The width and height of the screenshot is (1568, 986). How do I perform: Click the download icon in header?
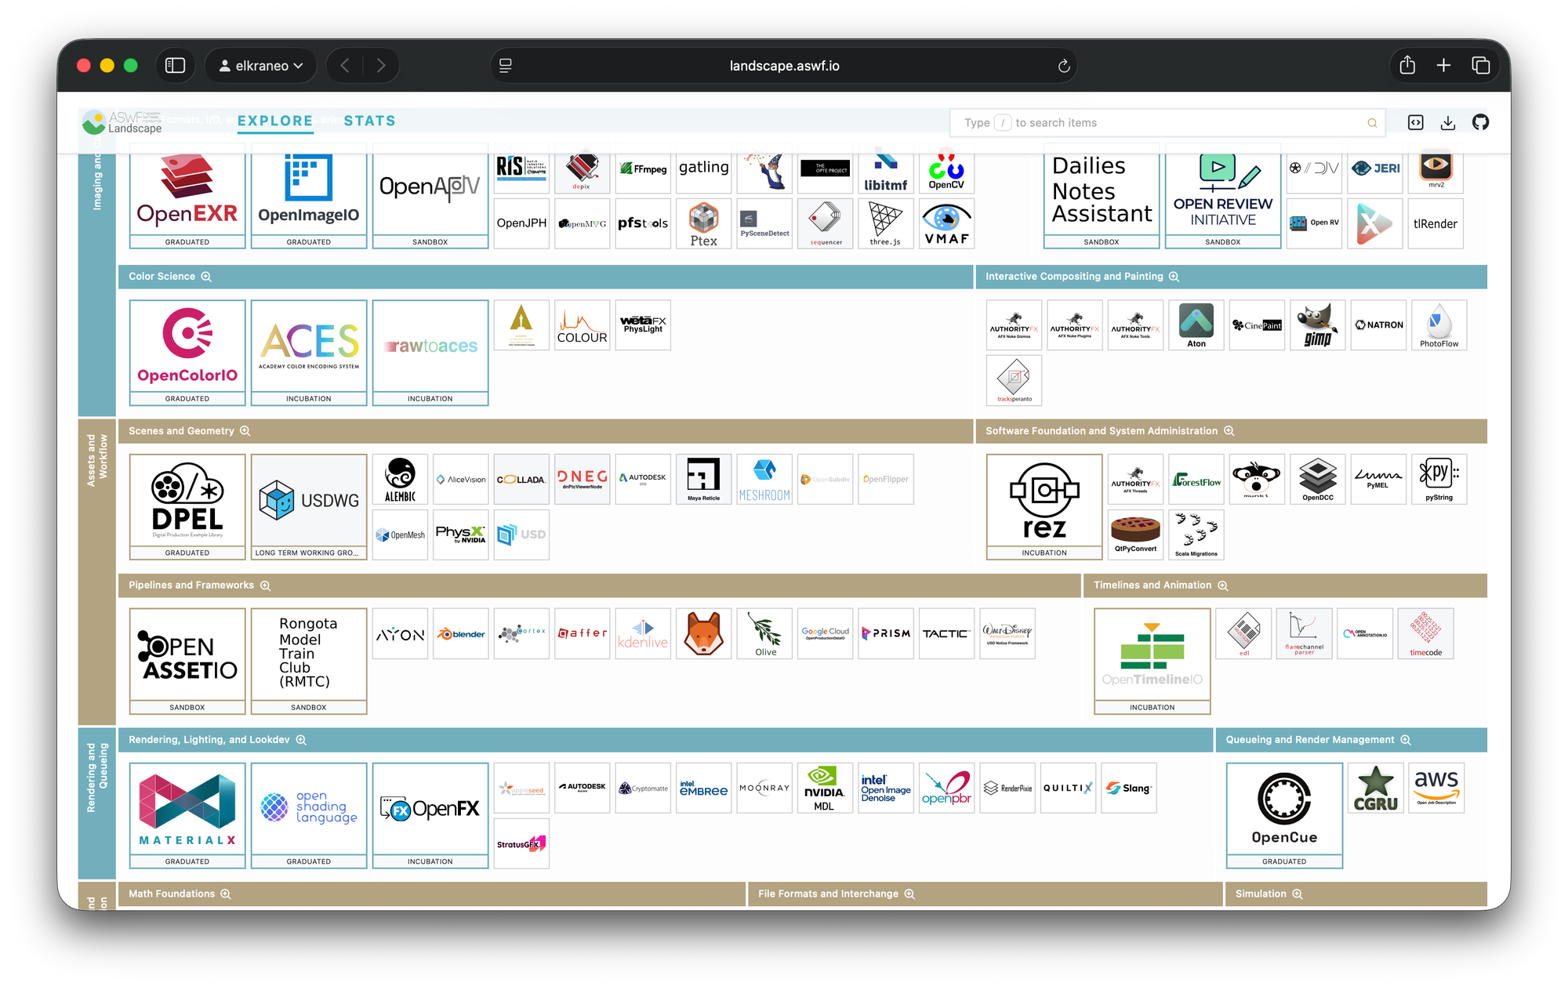[x=1448, y=122]
